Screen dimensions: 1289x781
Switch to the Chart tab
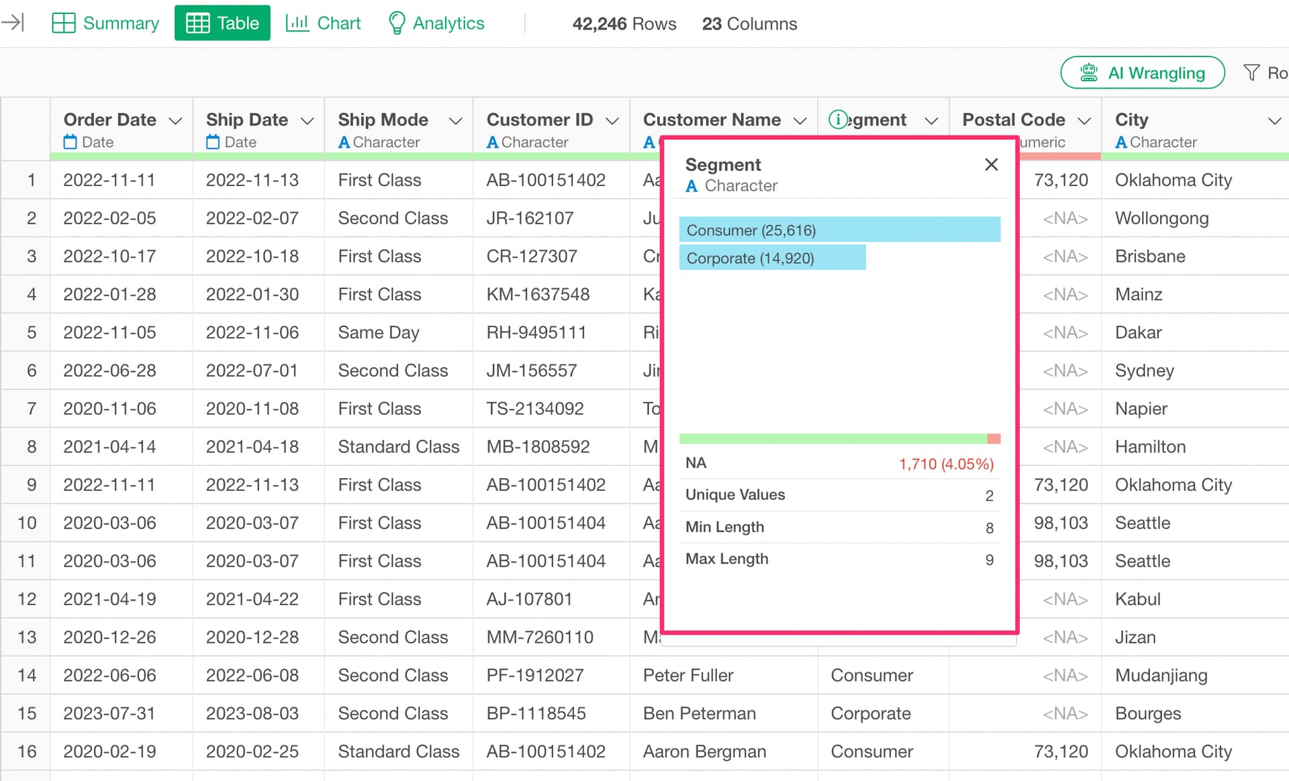324,23
